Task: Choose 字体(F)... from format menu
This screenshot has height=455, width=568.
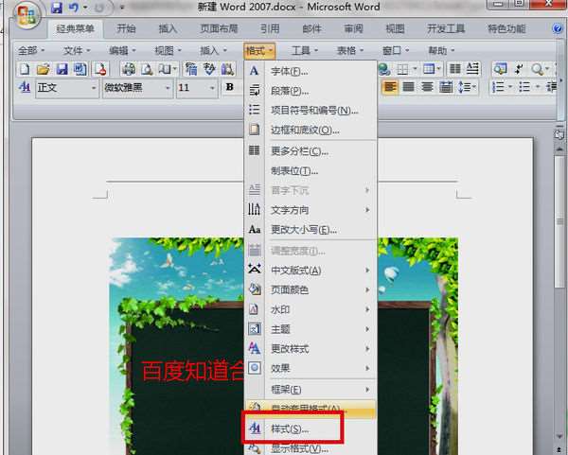Action: point(311,71)
